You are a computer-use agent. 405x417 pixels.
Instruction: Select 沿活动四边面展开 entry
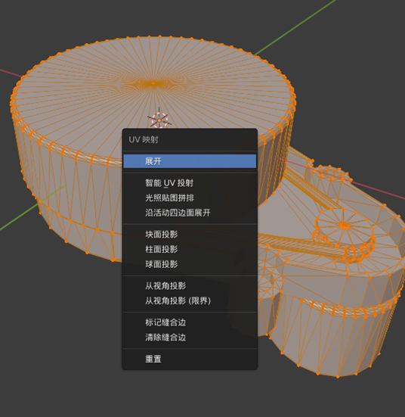click(190, 213)
